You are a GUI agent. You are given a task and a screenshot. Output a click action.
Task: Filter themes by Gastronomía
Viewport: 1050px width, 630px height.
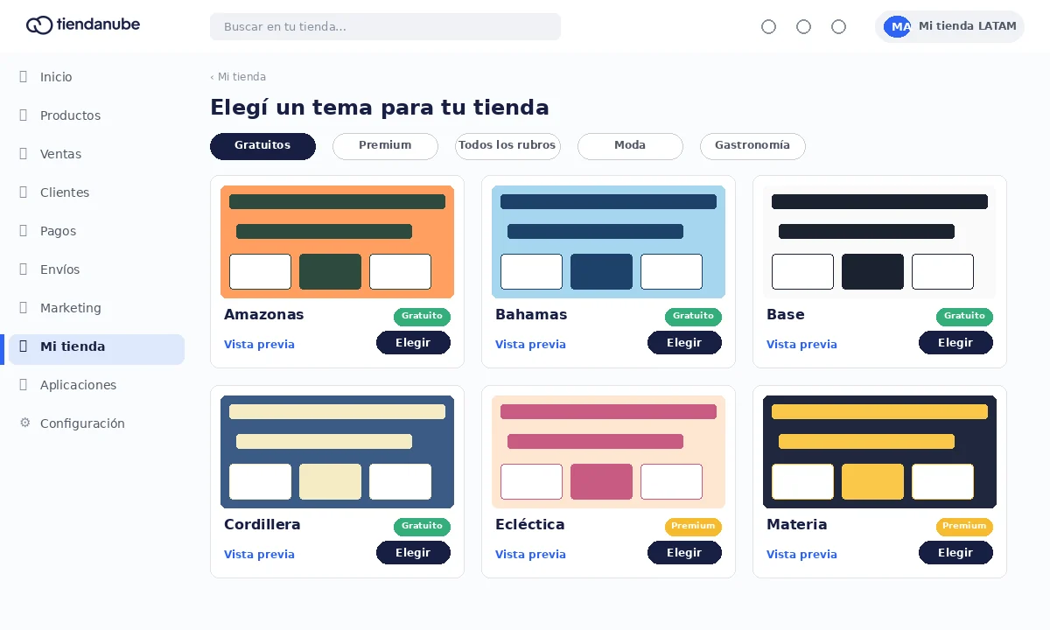752,146
